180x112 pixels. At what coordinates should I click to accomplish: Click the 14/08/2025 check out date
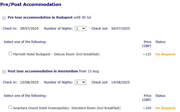pyautogui.click(x=120, y=82)
